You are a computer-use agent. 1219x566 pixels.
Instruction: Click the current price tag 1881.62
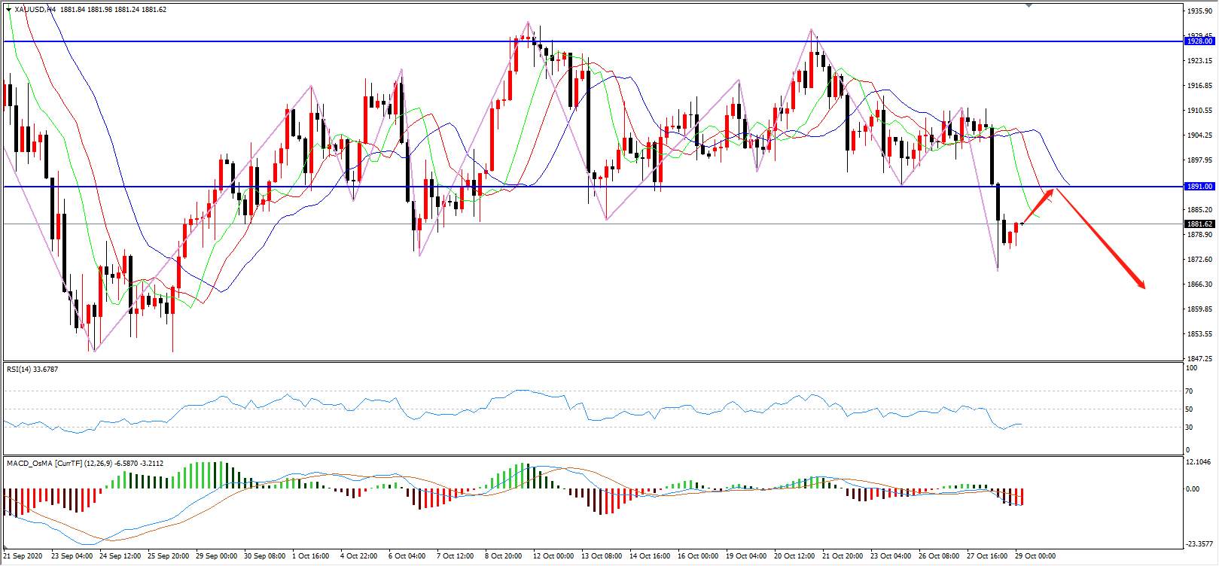pos(1199,224)
